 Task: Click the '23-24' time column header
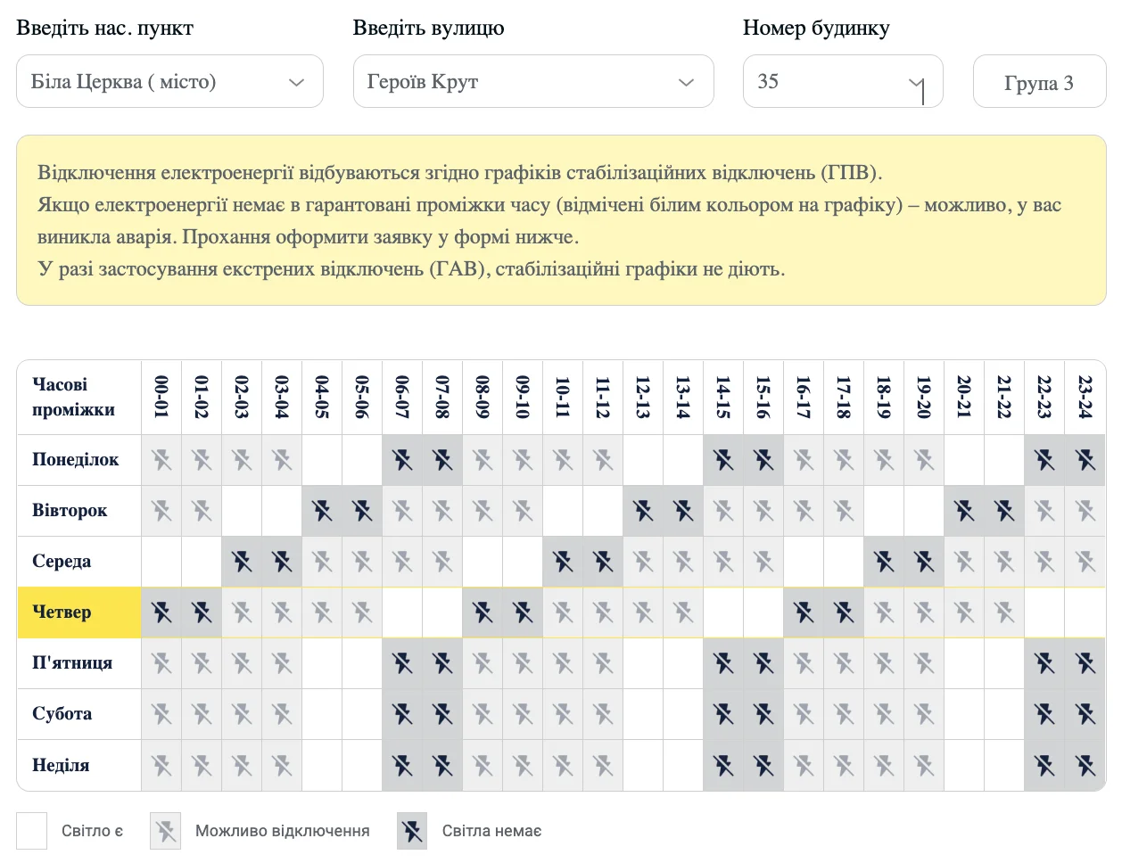[x=1085, y=398]
